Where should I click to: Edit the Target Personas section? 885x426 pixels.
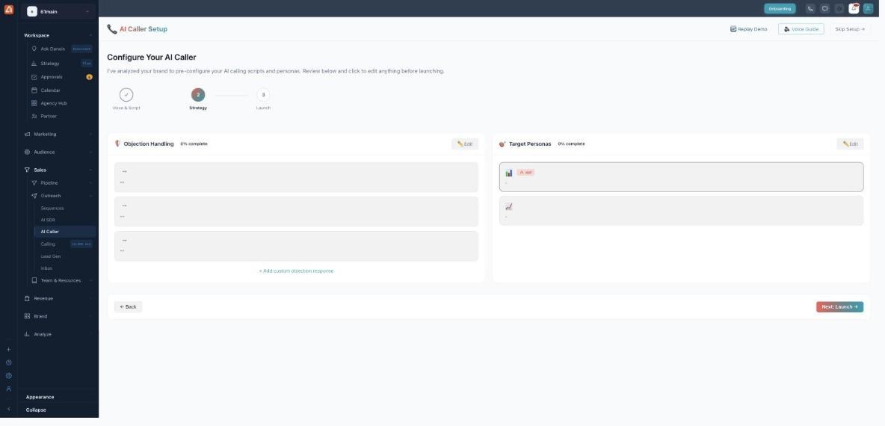850,144
